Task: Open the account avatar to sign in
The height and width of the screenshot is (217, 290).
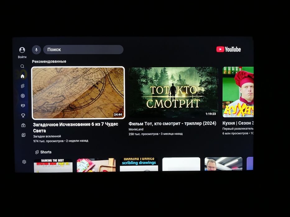Action: pos(22,50)
